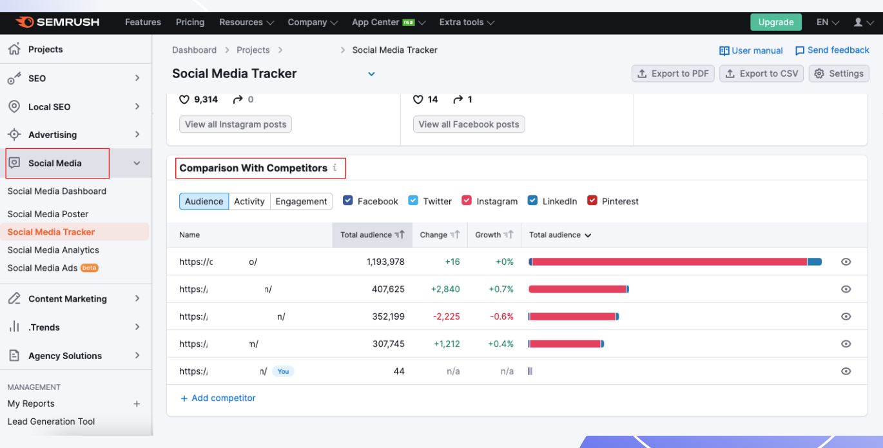Click the heart likes icon showing 9,314
Viewport: 883px width, 448px height.
tap(184, 99)
